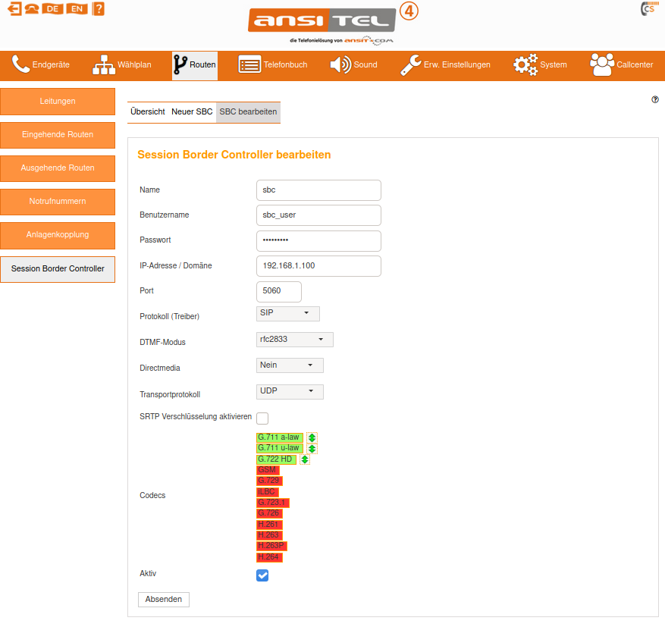Enable SRTP Verschlüsselung checkbox
The width and height of the screenshot is (665, 627).
coord(262,418)
